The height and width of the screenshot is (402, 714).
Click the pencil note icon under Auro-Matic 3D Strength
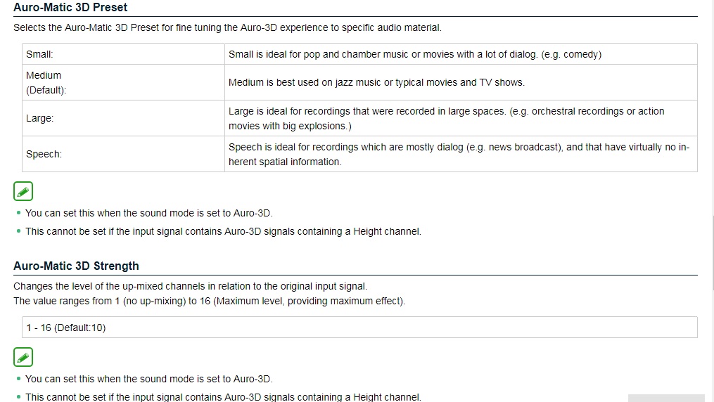(23, 357)
